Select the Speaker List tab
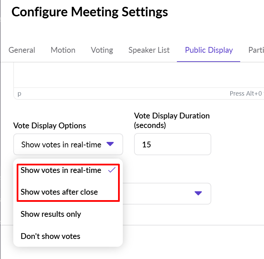 pos(149,50)
